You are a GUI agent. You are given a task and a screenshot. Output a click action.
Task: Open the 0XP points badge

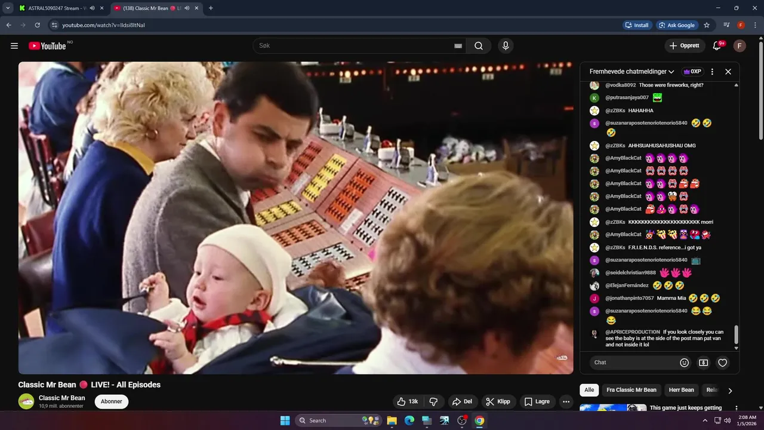692,72
